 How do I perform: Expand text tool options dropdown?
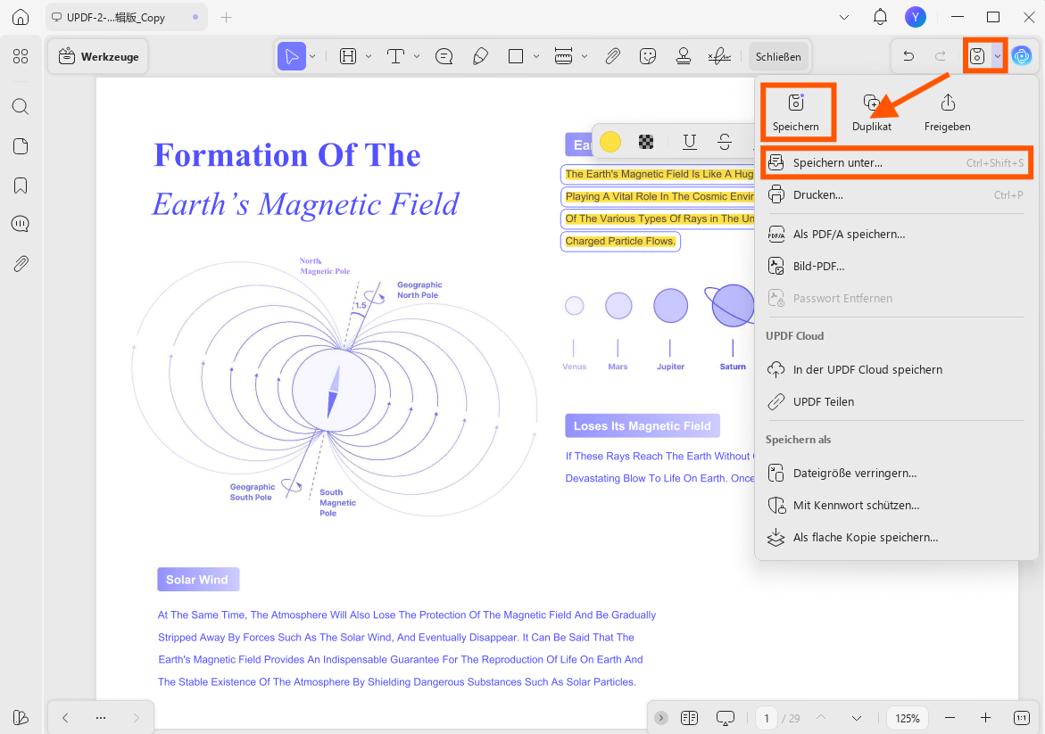[417, 56]
